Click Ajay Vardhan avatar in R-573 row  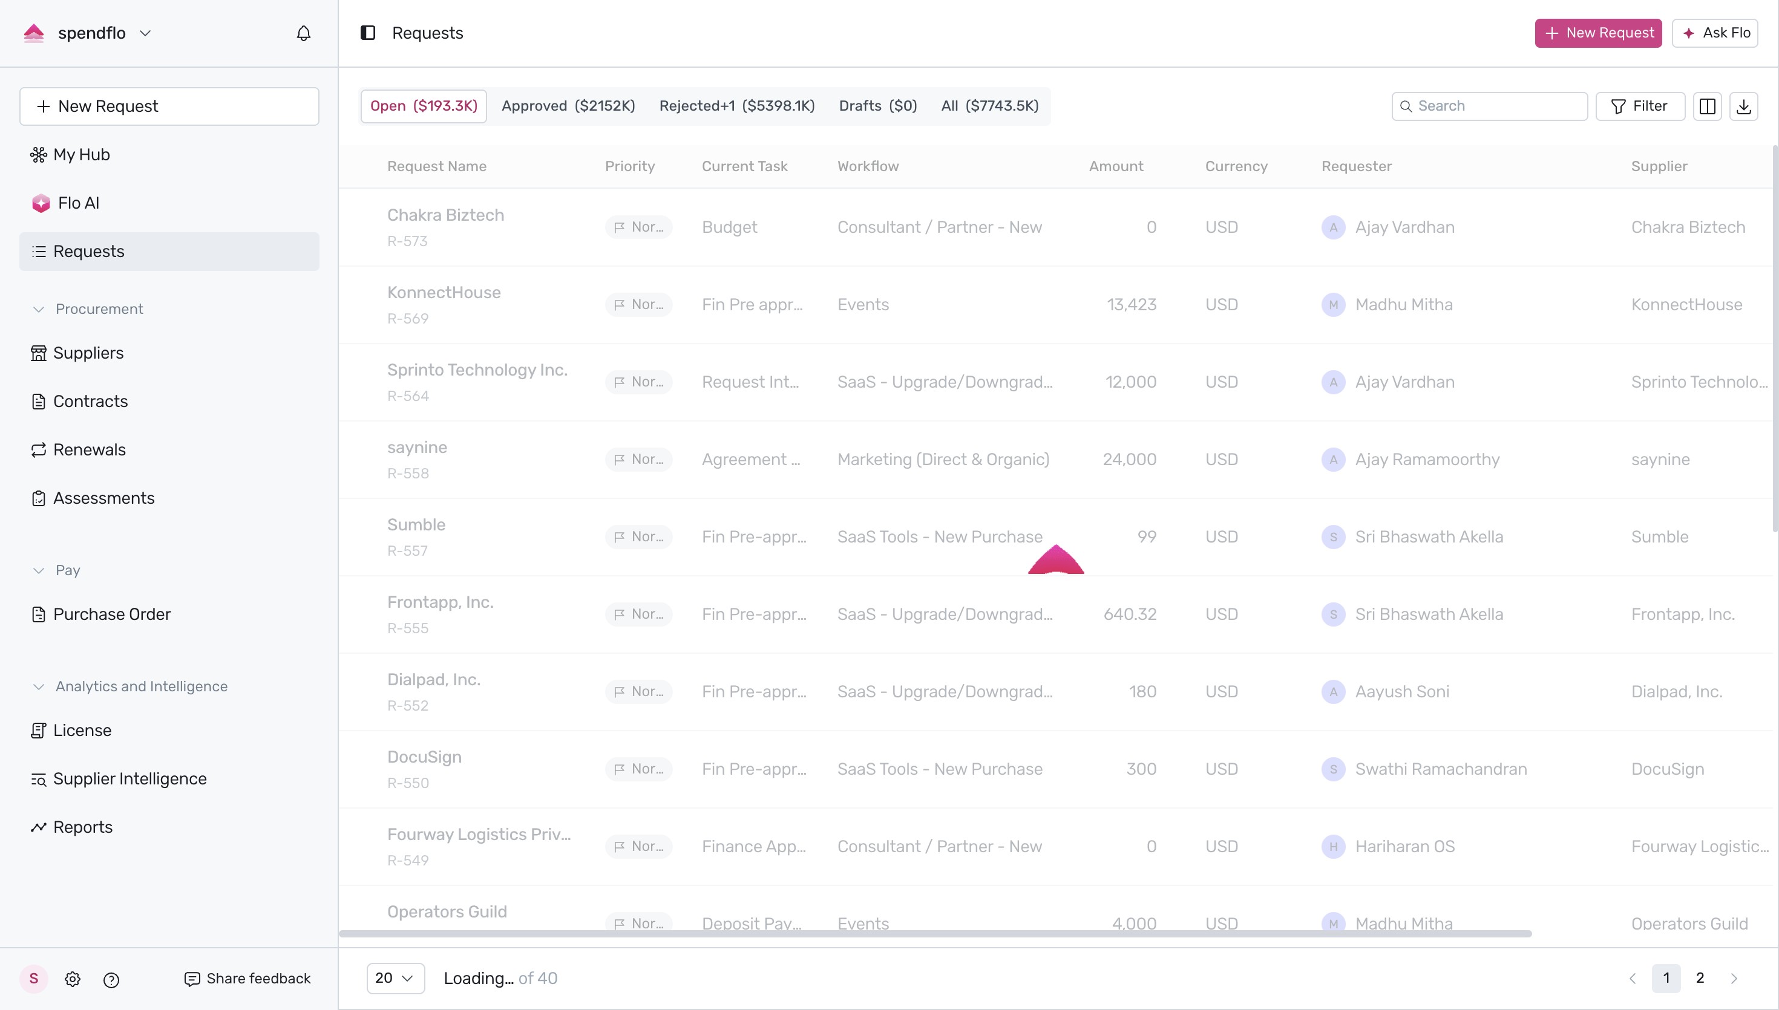point(1333,227)
